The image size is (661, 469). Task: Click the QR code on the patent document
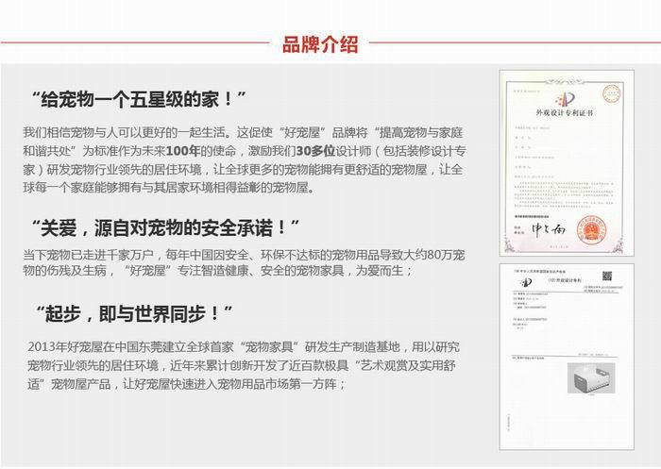click(606, 276)
